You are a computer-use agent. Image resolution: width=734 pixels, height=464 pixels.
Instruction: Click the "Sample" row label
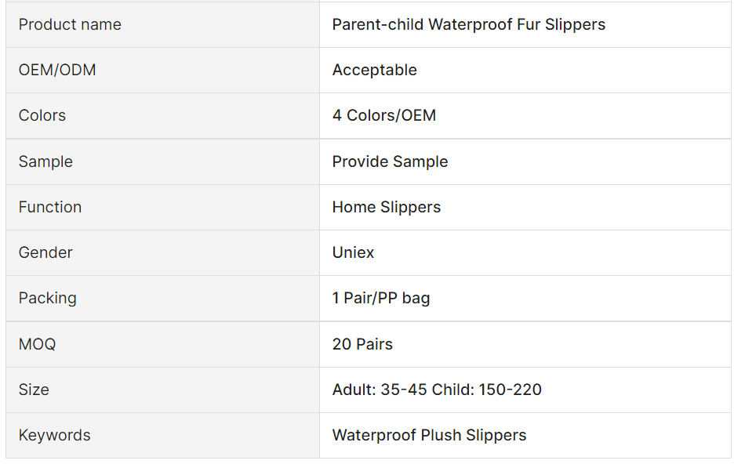click(45, 161)
